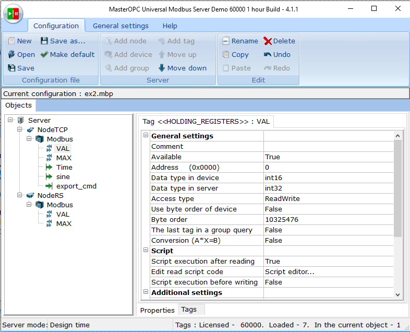Switch to the General settings ribbon tab
410x332 pixels.
pyautogui.click(x=120, y=26)
